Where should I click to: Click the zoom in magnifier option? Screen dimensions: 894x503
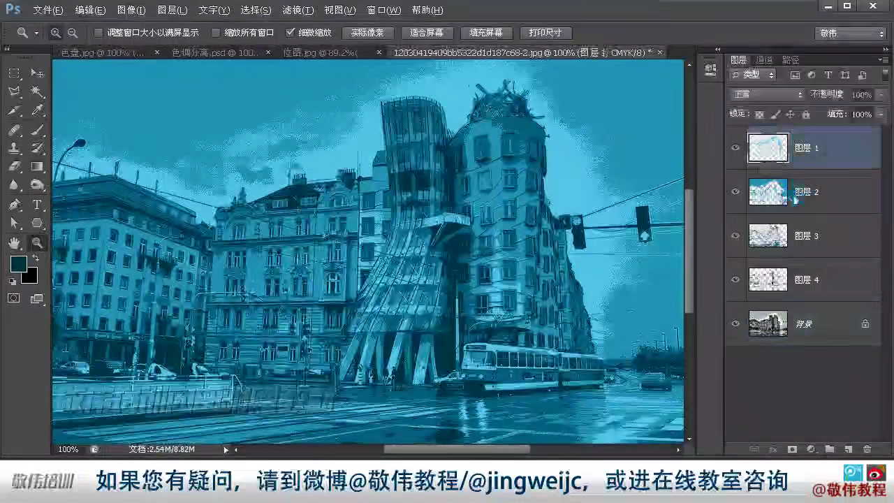55,33
